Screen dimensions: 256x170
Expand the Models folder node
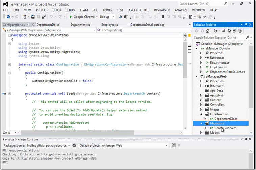[x=201, y=133]
